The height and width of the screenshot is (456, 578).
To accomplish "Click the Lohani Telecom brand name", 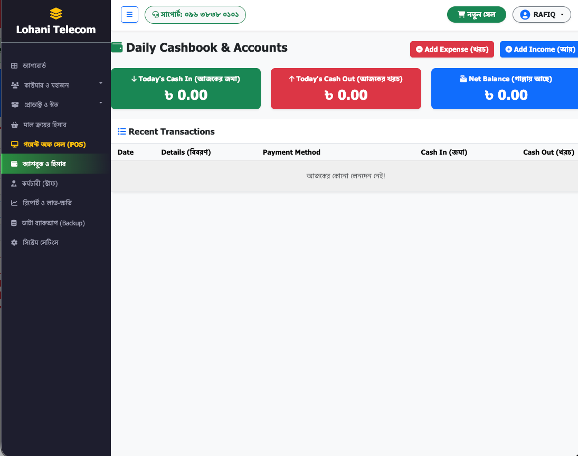I will pos(55,30).
